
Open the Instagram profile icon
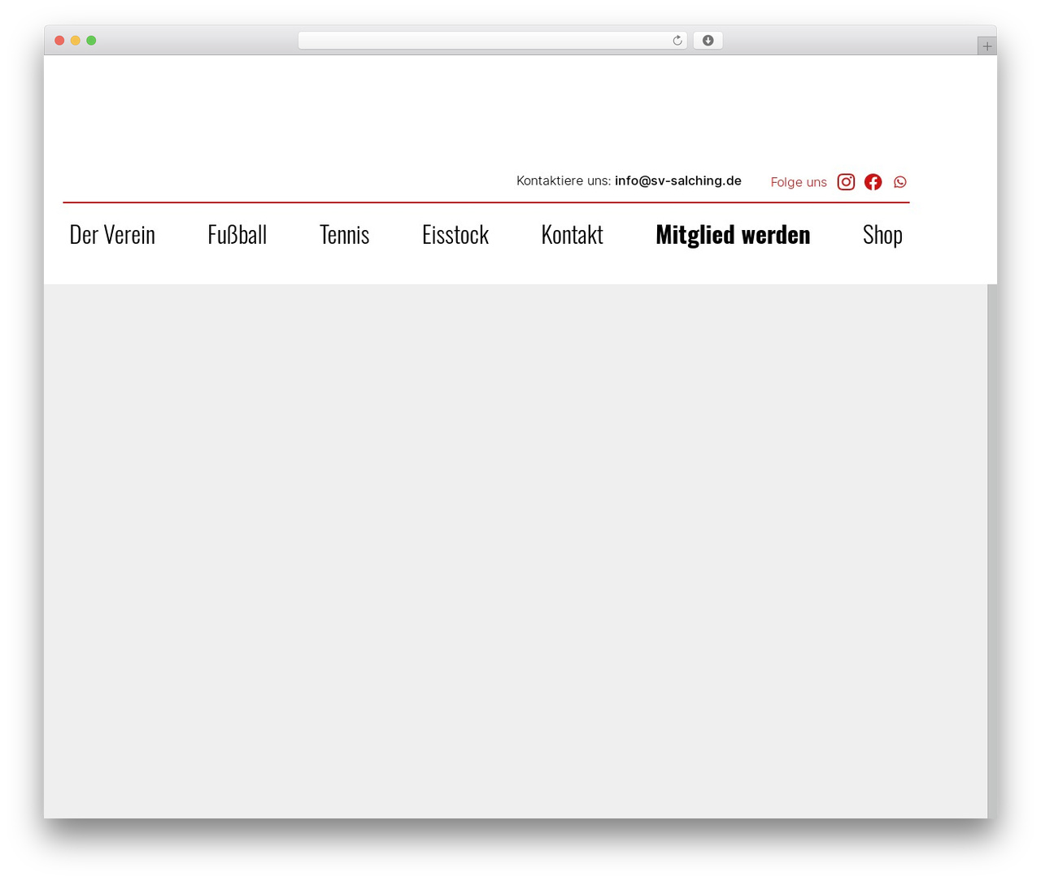coord(846,182)
